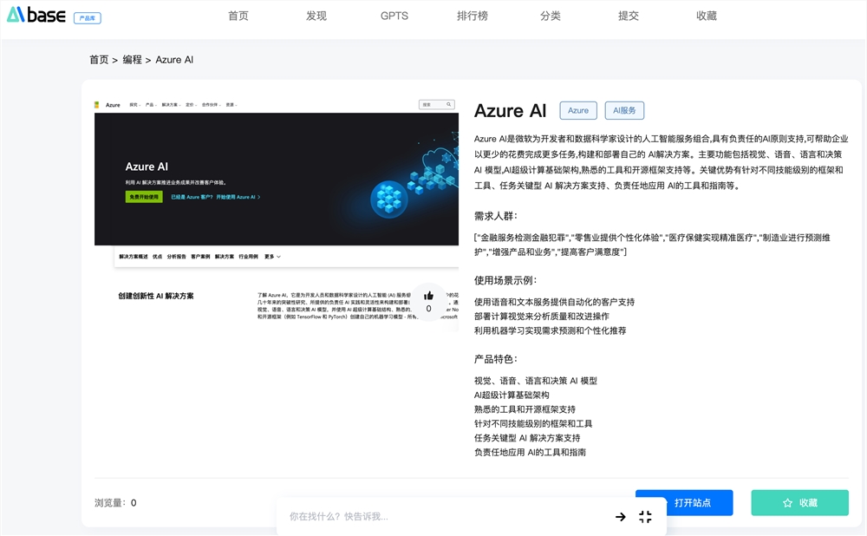Click the green 免费开始使用 button in screenshot
The image size is (867, 536).
click(x=144, y=197)
